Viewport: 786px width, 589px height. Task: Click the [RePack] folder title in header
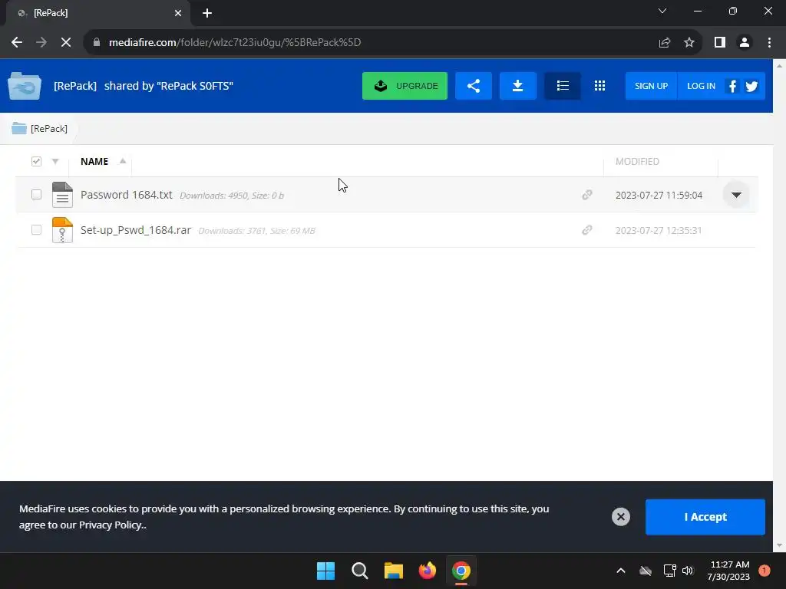75,86
